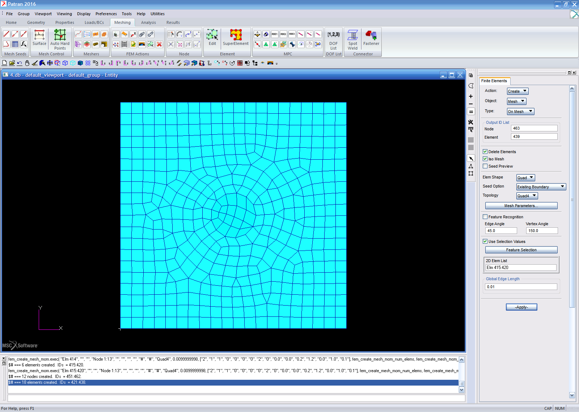This screenshot has height=412, width=579.
Task: Enable the Feature Recognition checkbox
Action: (485, 217)
